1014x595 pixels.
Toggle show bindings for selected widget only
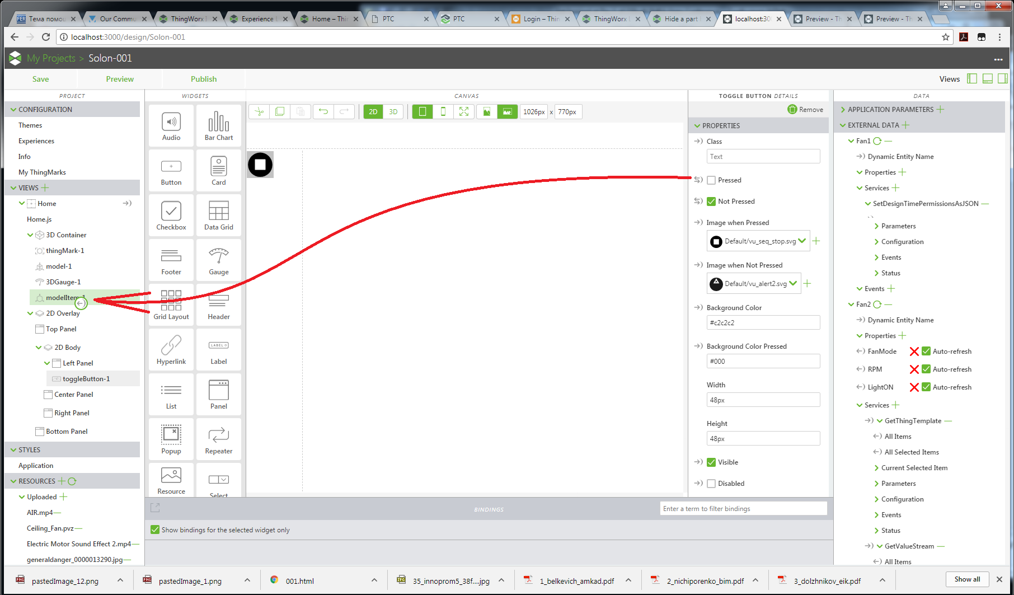tap(155, 530)
